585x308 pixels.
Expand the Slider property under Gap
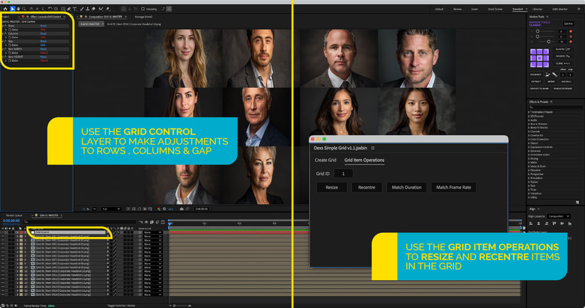tap(6, 45)
